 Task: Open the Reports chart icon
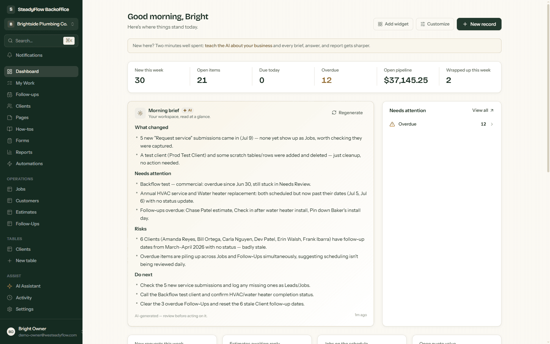click(10, 152)
